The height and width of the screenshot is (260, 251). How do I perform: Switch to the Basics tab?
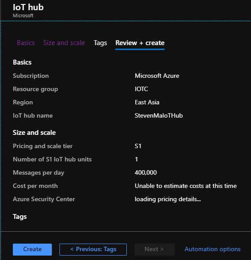tap(26, 43)
